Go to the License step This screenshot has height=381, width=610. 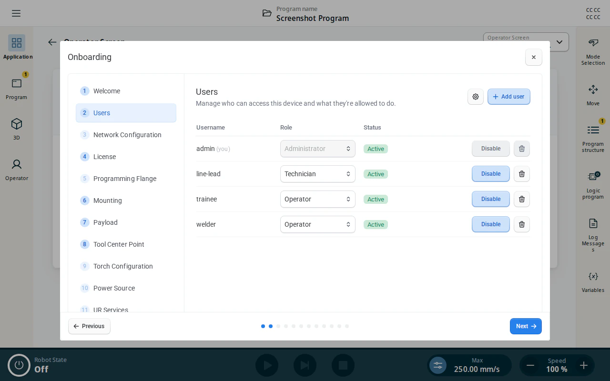pos(126,157)
